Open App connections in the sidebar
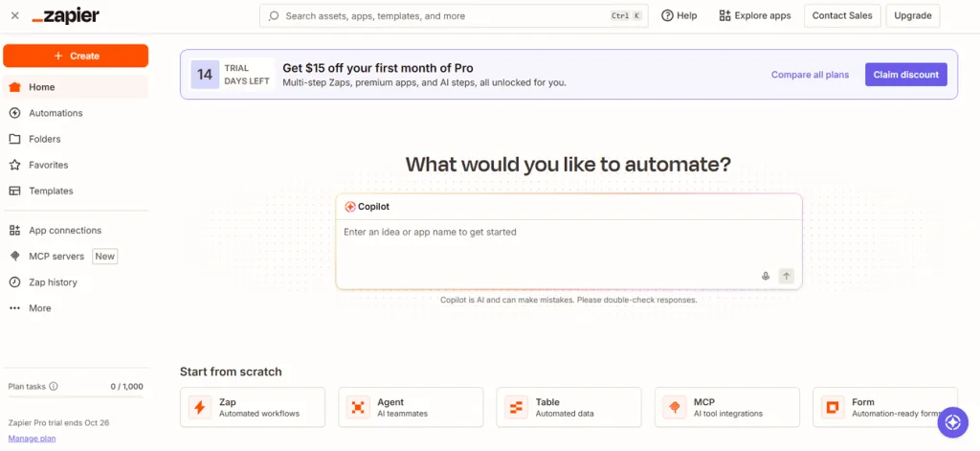The image size is (980, 451). coord(76,230)
